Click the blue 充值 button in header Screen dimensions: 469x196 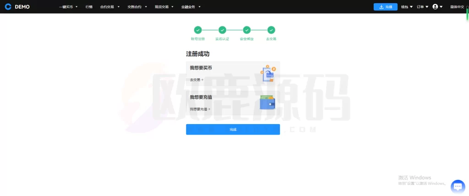tap(385, 7)
